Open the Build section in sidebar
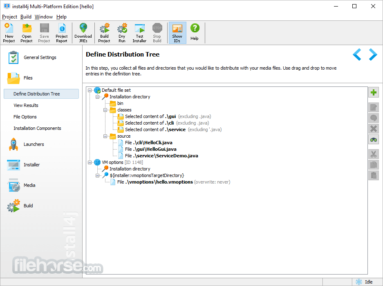Viewport: 383px width, 286px height. coord(20,206)
